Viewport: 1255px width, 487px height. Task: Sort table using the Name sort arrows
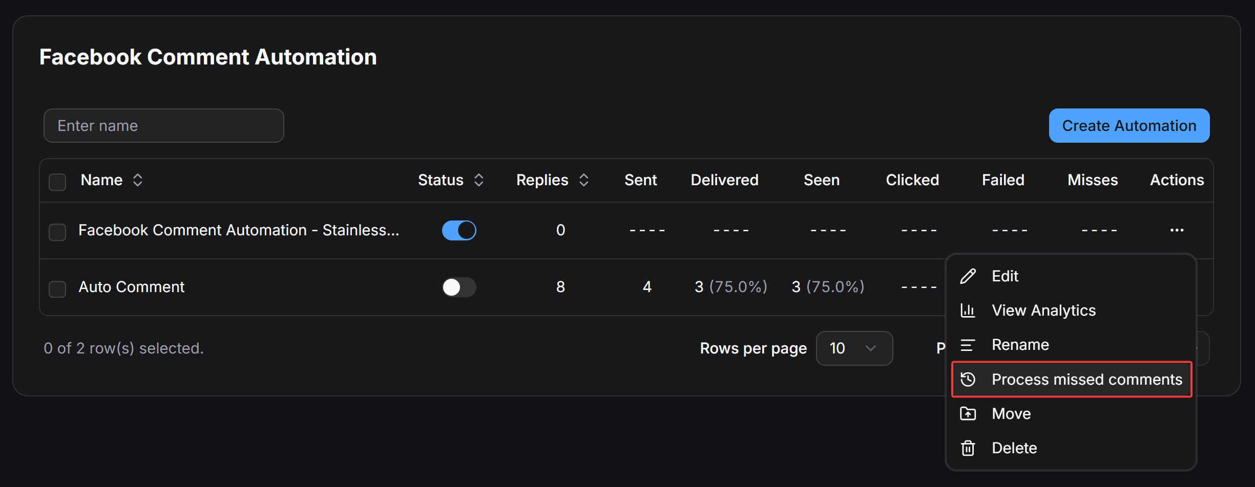(x=137, y=180)
